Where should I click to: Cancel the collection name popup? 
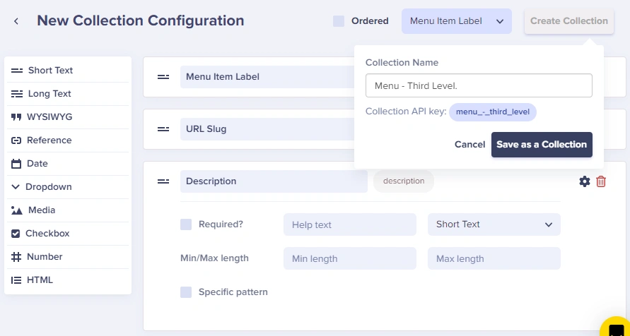pos(469,145)
